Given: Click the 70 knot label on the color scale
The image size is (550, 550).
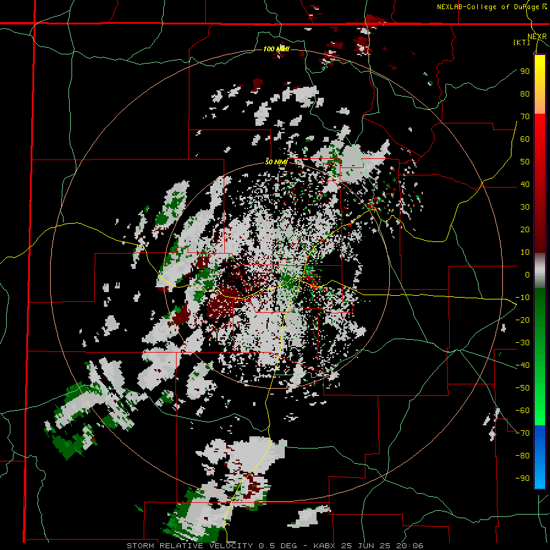Looking at the screenshot, I should [525, 117].
